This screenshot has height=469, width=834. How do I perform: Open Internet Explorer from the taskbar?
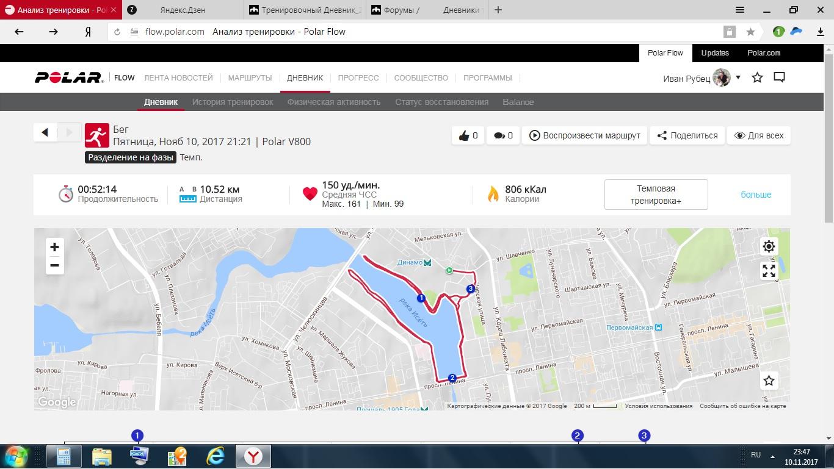pyautogui.click(x=216, y=455)
